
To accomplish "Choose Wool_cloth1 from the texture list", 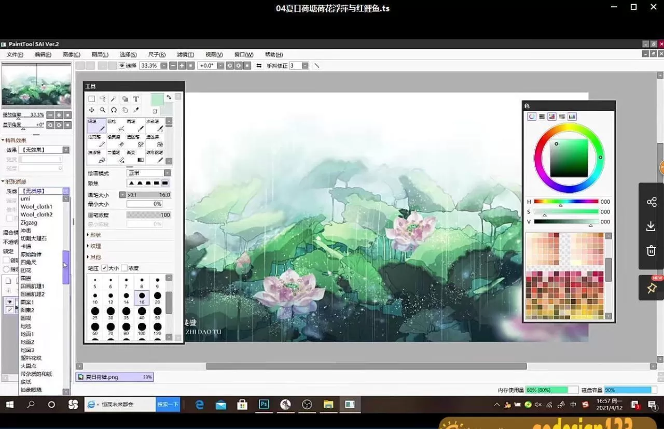I will 36,207.
